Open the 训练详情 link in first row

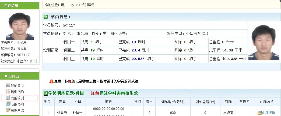tap(268, 113)
